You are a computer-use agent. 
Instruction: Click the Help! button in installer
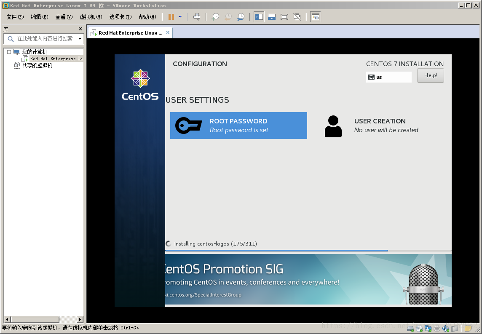430,75
